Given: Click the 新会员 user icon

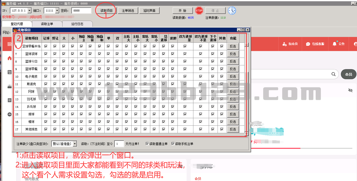Looking at the screenshot, I should [x=285, y=44].
